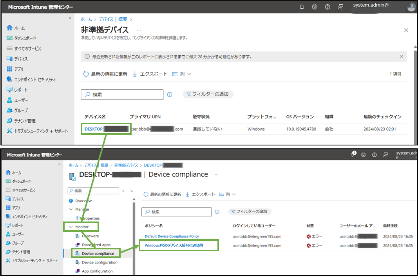Image resolution: width=418 pixels, height=276 pixels.
Task: Open help question mark in top window
Action: (x=328, y=7)
